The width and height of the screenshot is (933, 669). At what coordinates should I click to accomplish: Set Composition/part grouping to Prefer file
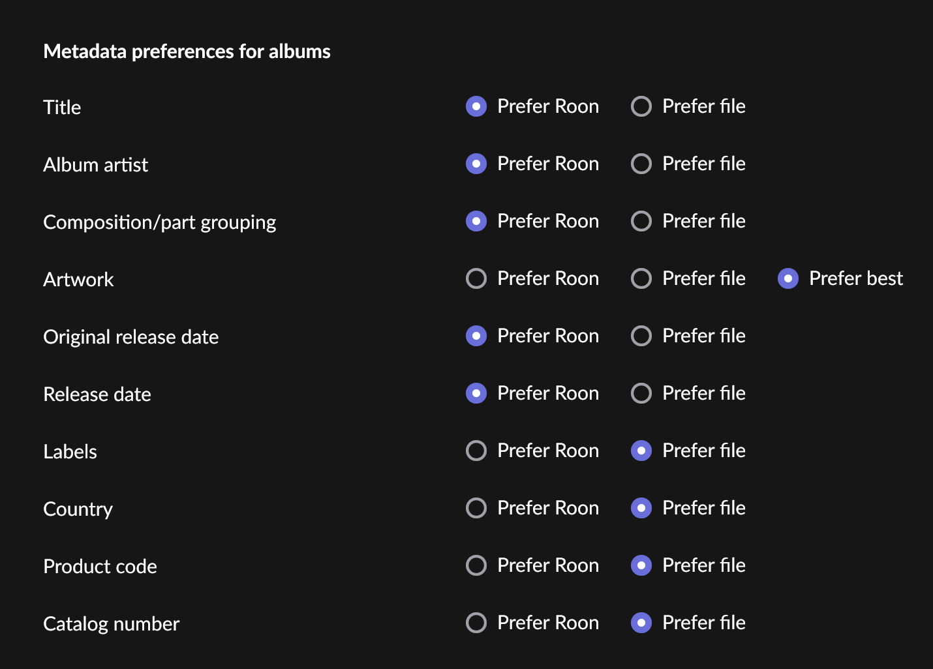pyautogui.click(x=641, y=221)
